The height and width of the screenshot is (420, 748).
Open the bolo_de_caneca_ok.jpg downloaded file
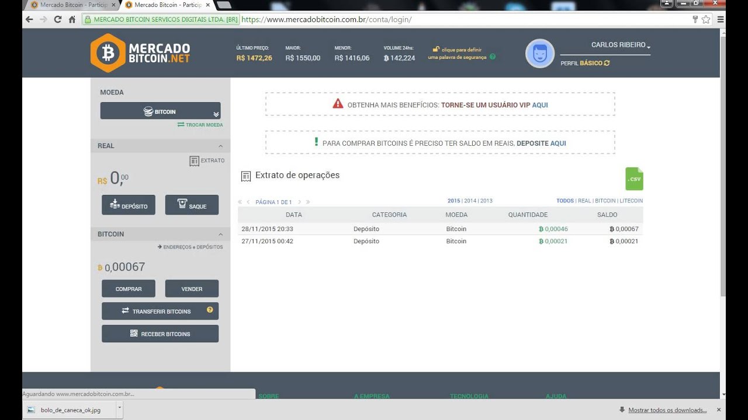[70, 410]
